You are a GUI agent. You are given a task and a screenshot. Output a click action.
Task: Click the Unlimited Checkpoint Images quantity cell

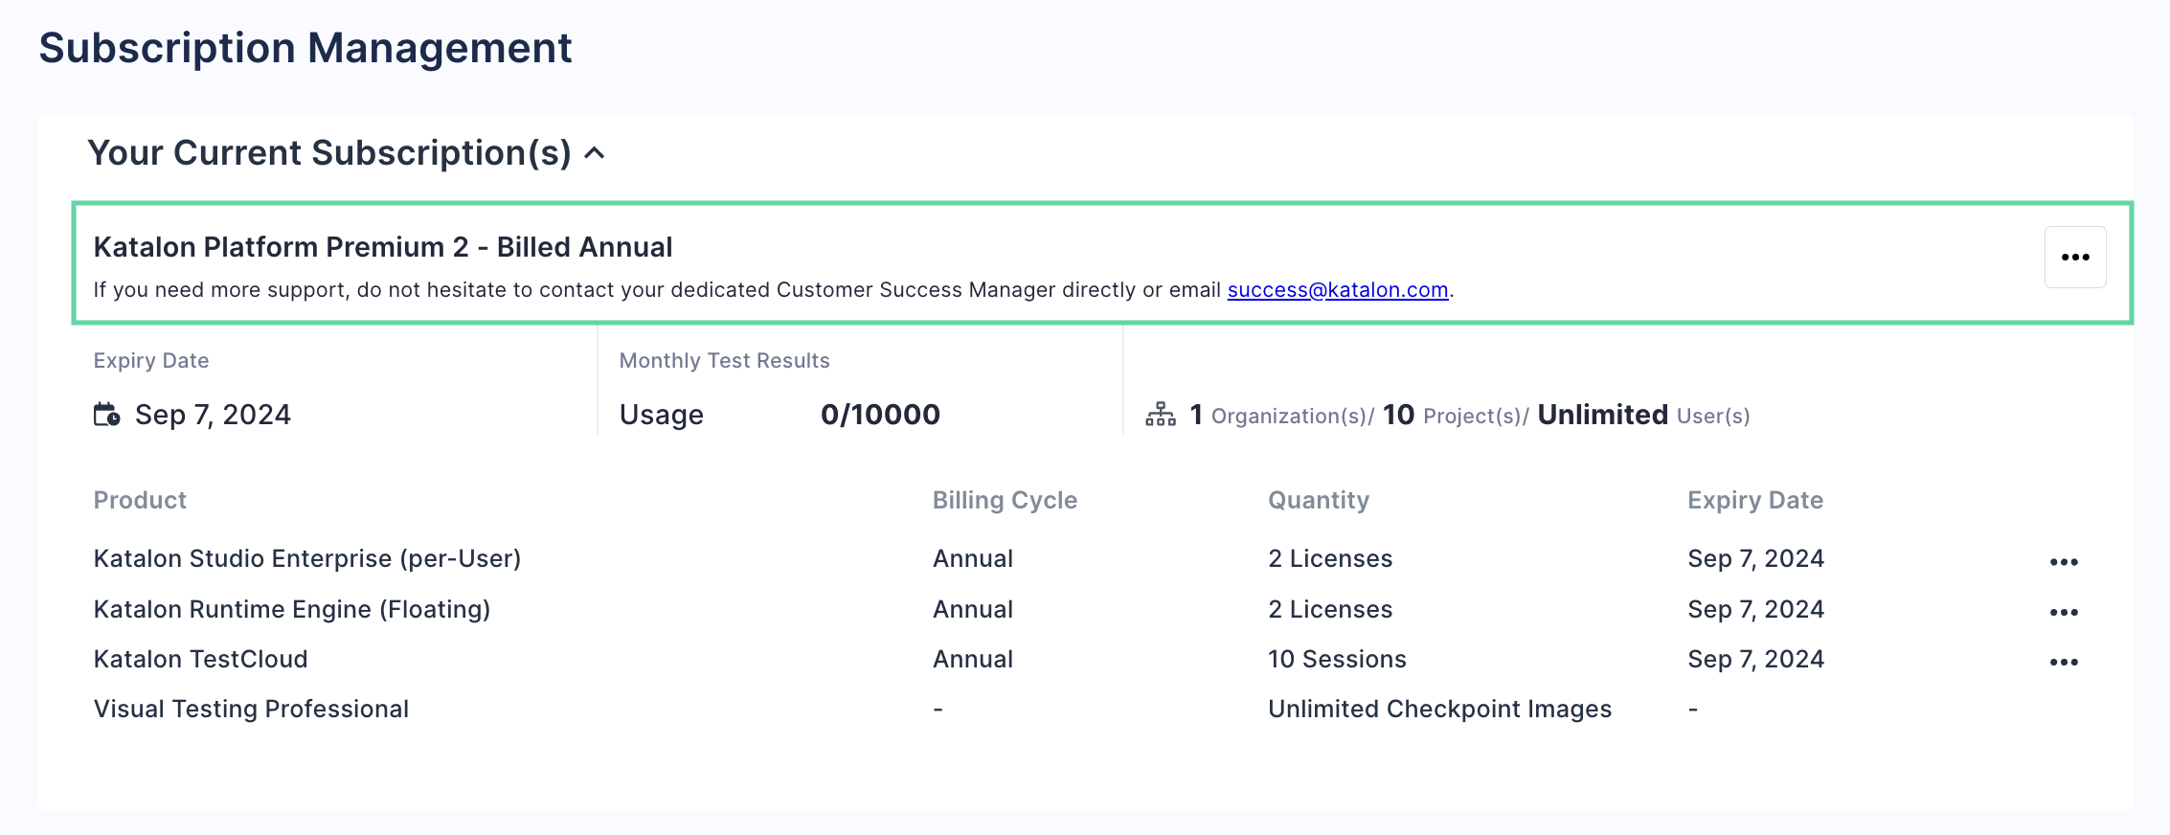point(1439,709)
